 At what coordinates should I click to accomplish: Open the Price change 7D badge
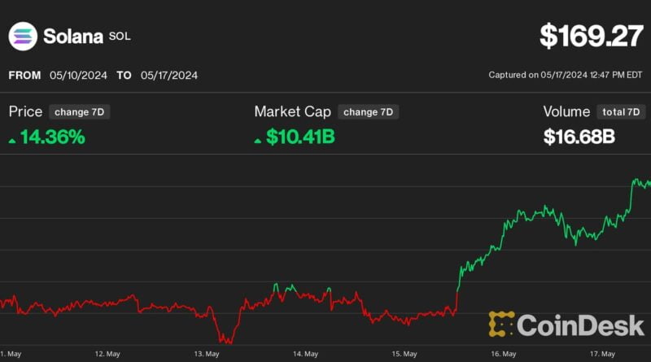pyautogui.click(x=79, y=112)
